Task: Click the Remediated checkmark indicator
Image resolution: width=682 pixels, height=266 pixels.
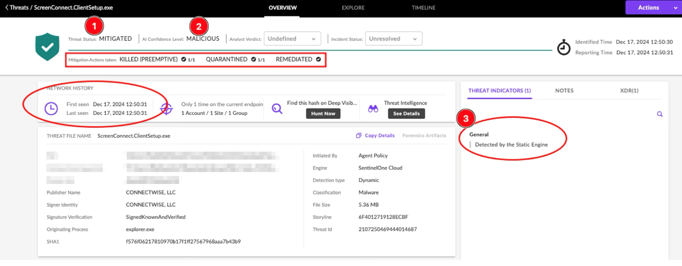Action: pos(318,60)
